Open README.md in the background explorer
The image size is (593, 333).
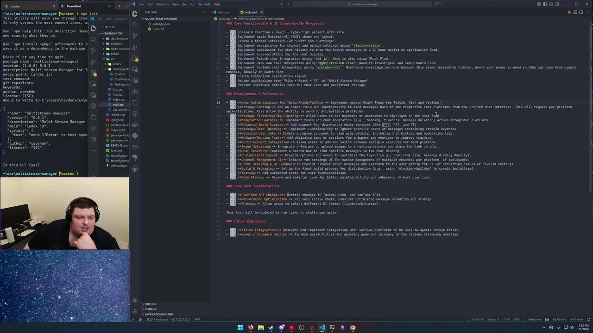119,145
